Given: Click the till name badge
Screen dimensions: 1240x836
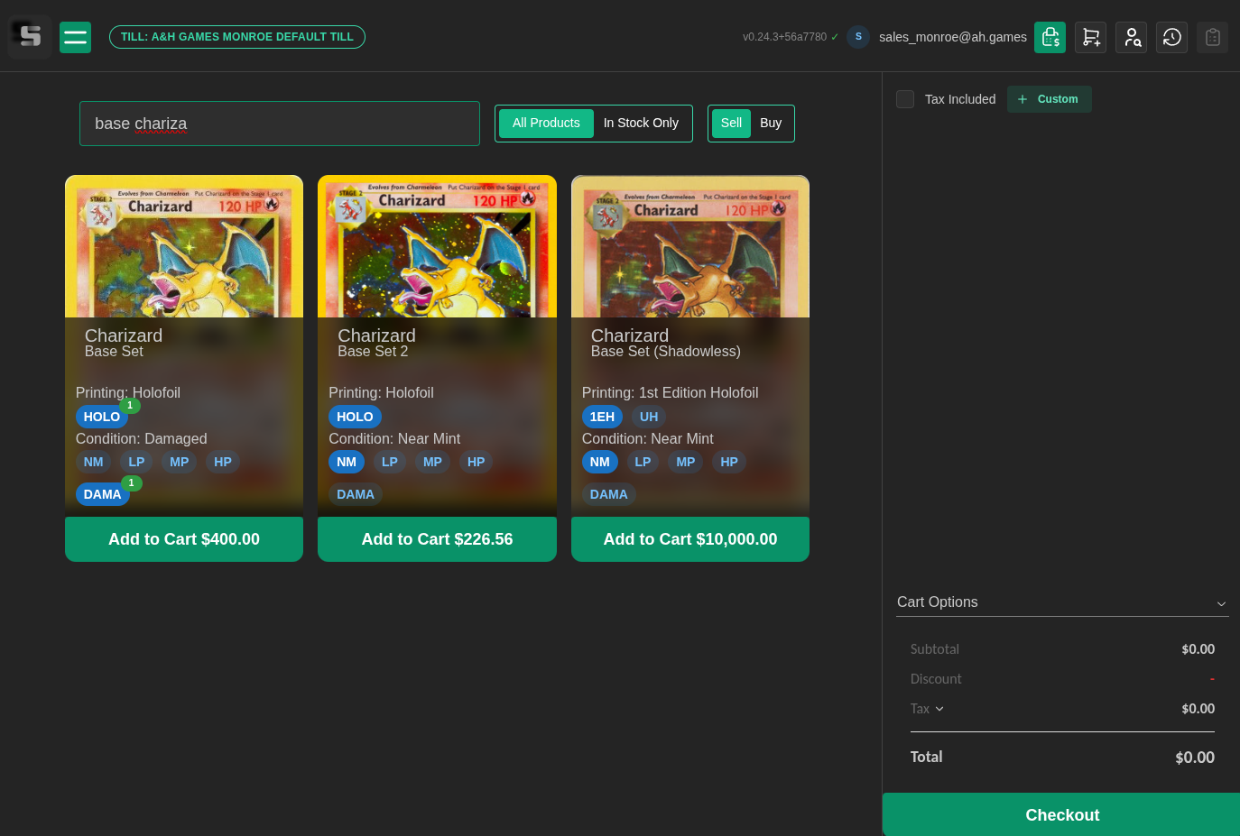Looking at the screenshot, I should point(237,37).
